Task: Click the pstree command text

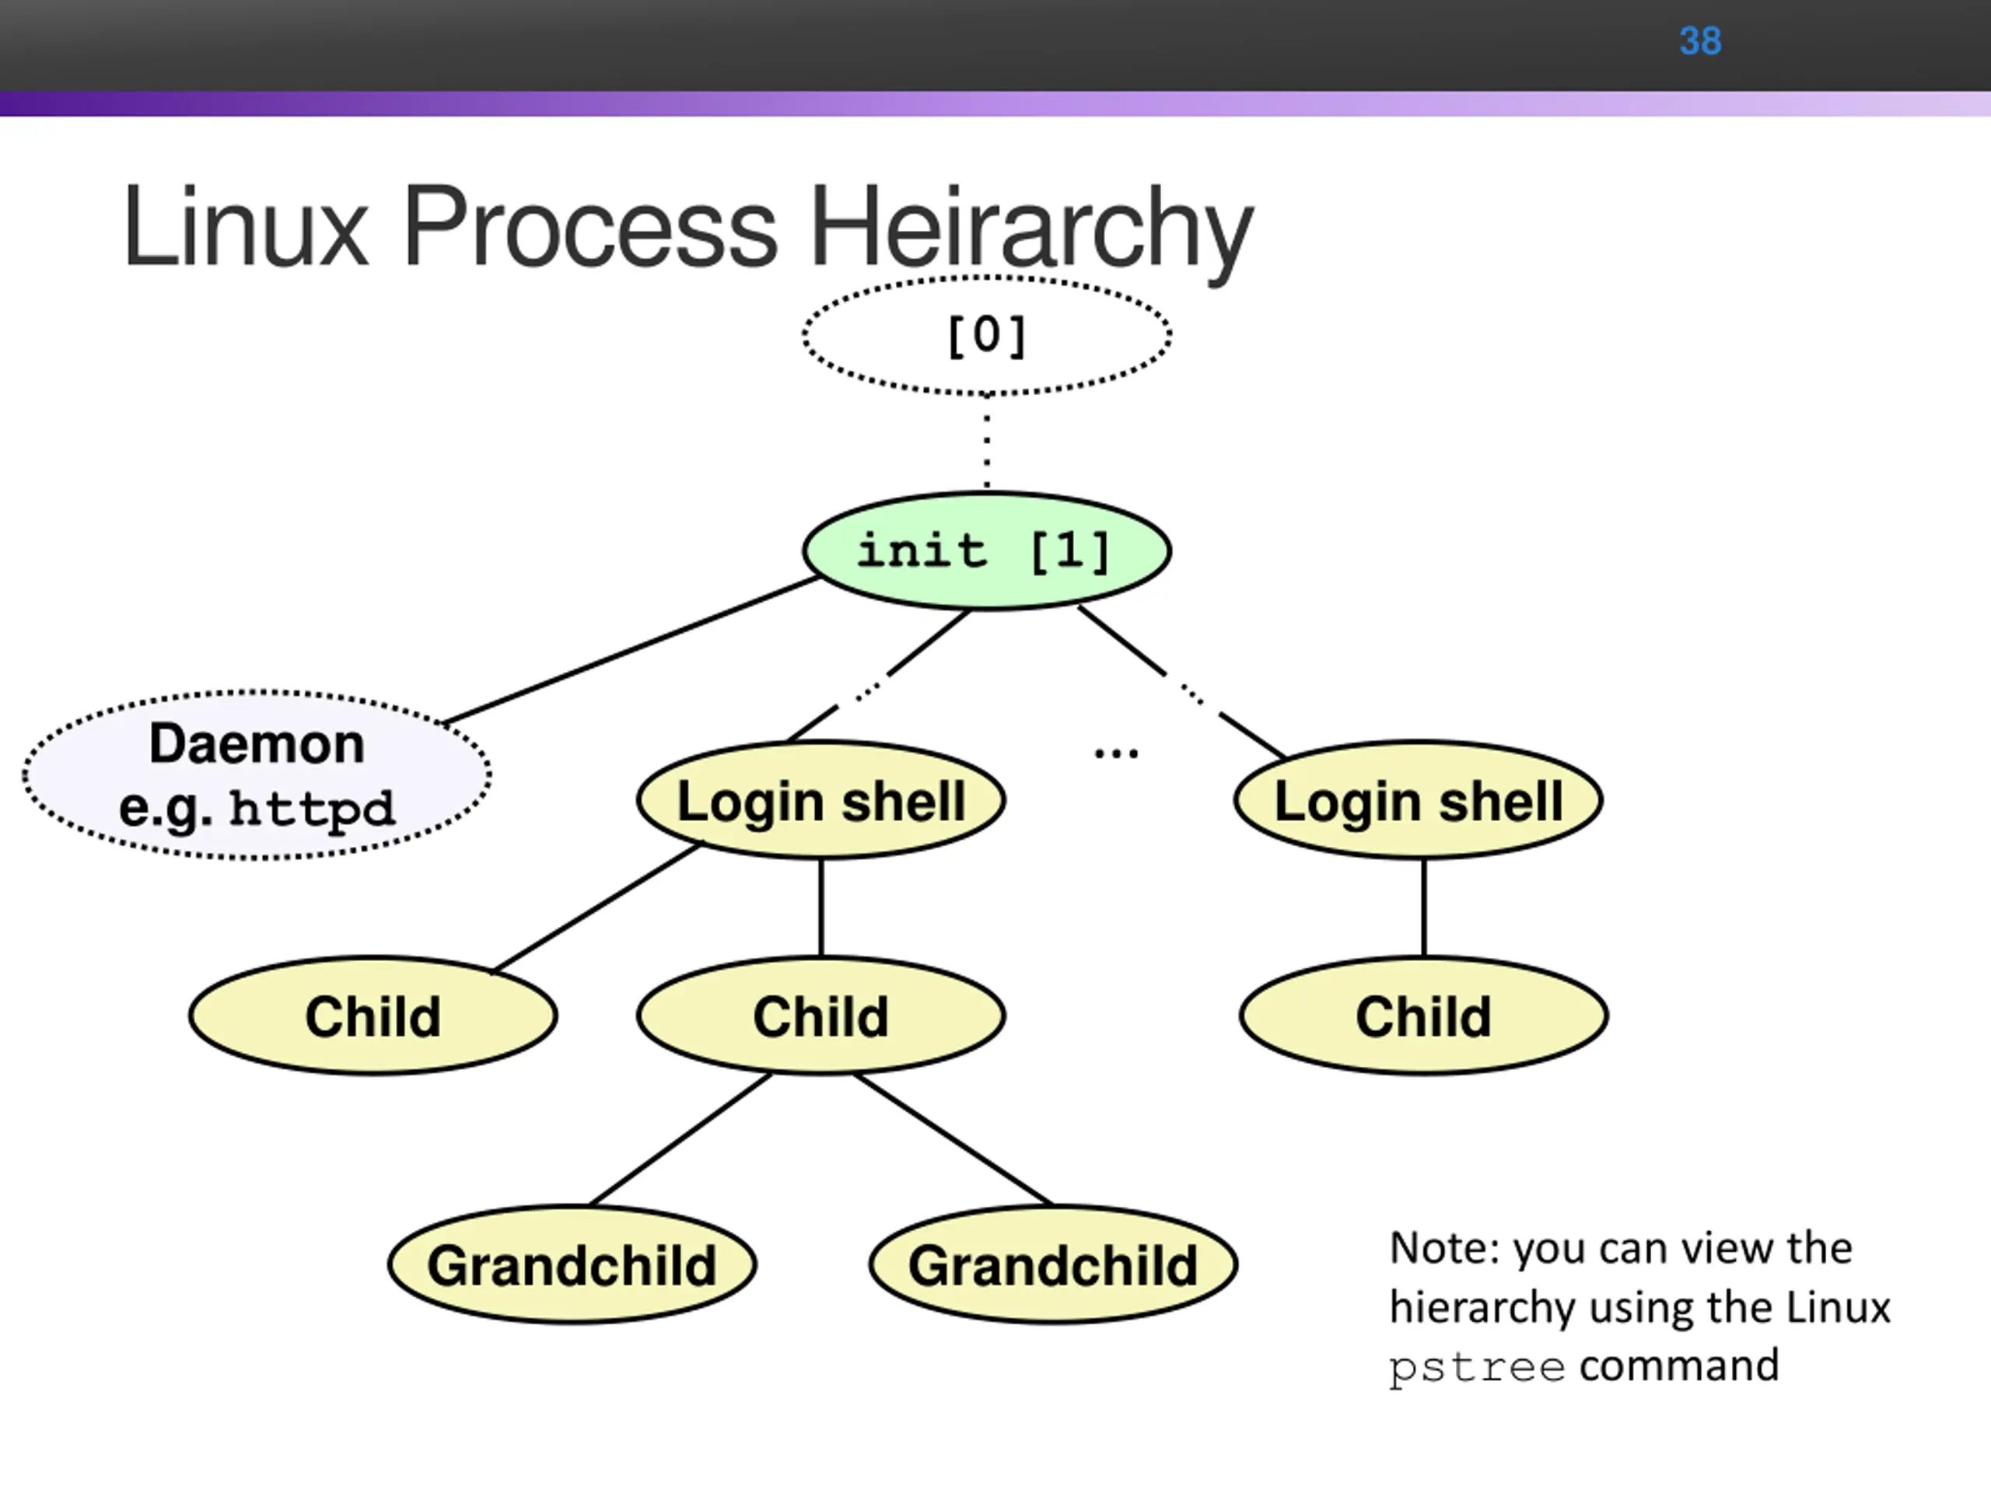Action: tap(1476, 1368)
